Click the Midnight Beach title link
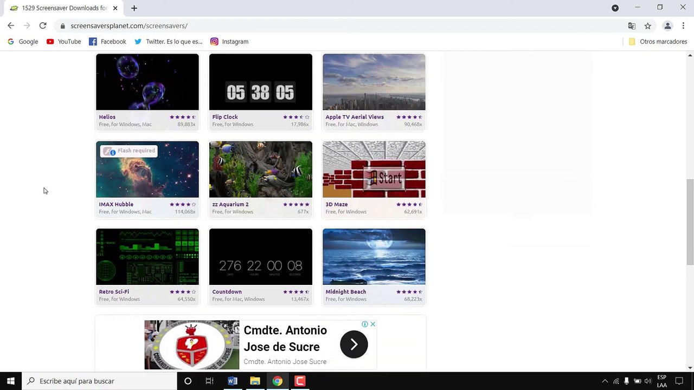The image size is (694, 390). pos(346,292)
